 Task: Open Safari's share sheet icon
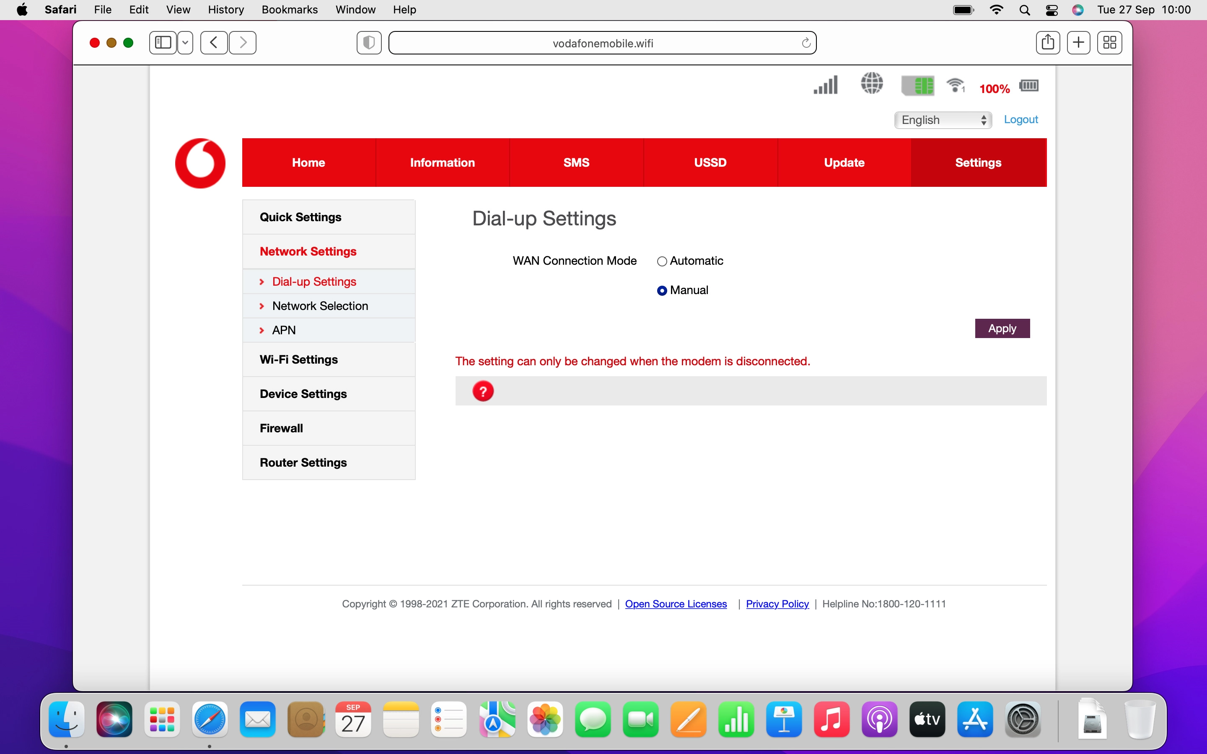1048,43
